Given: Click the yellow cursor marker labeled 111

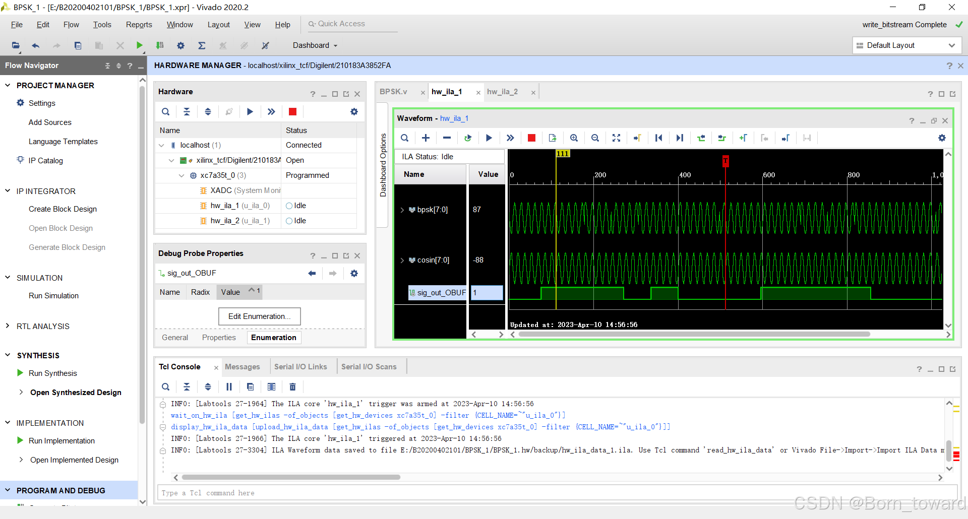Looking at the screenshot, I should (x=563, y=154).
